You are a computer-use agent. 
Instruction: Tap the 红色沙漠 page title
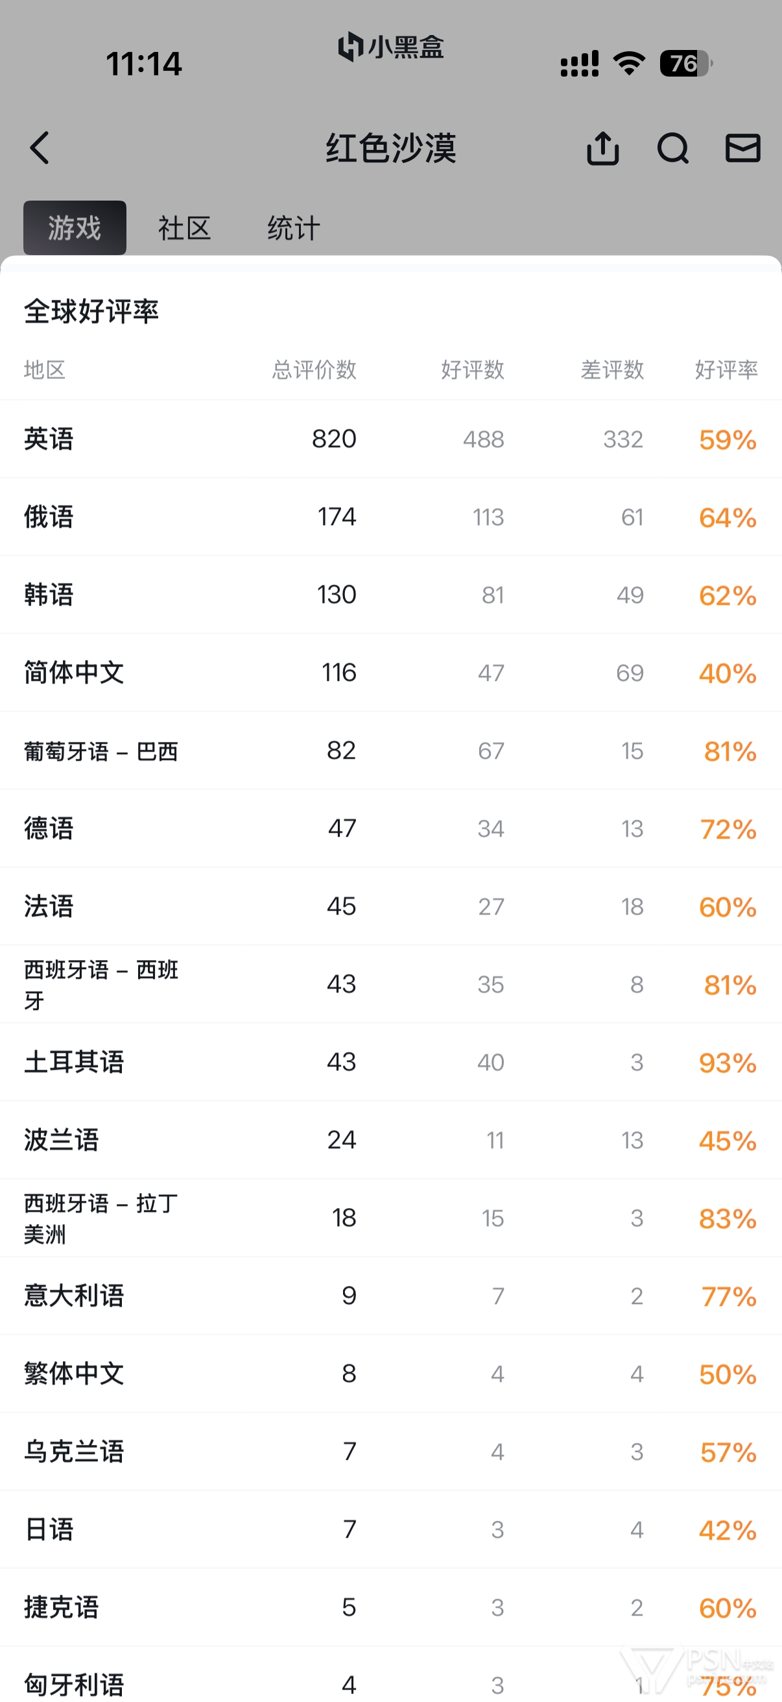coord(390,148)
